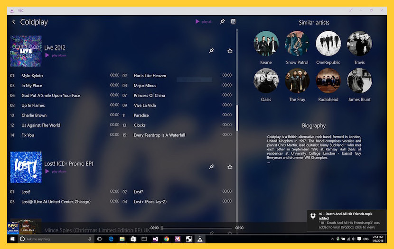Screen dimensions: 394x249
Task: Toggle the fullscreen arrows in title bar
Action: point(351,10)
